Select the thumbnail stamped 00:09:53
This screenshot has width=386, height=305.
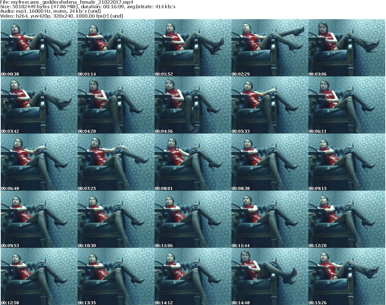coord(39,219)
